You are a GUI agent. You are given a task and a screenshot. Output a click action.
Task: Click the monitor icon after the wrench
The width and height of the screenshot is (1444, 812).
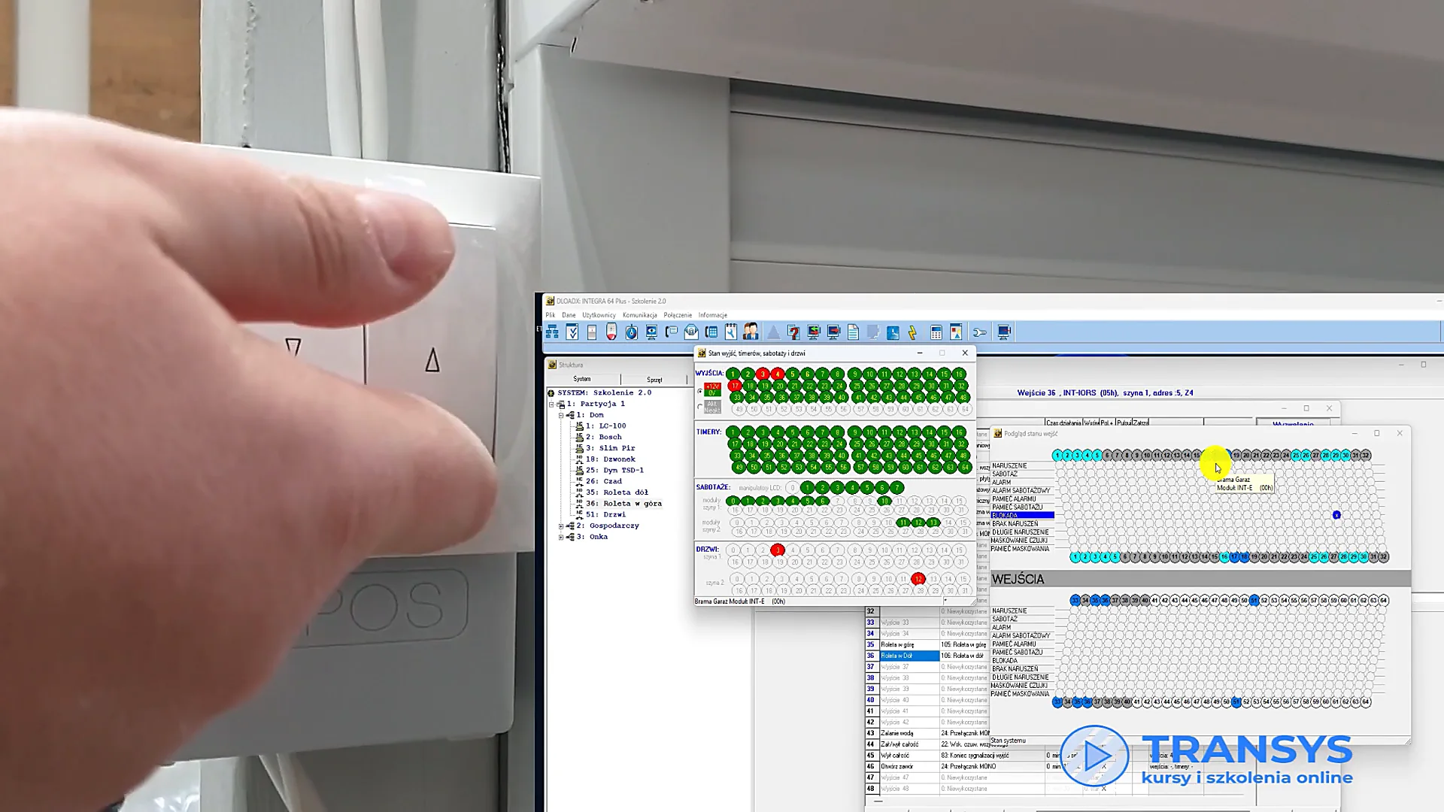coord(1004,332)
